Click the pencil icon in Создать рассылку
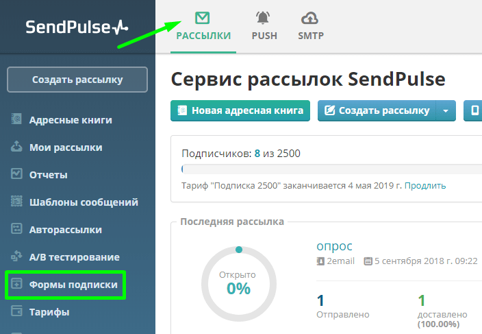This screenshot has width=482, height=334. tap(329, 110)
